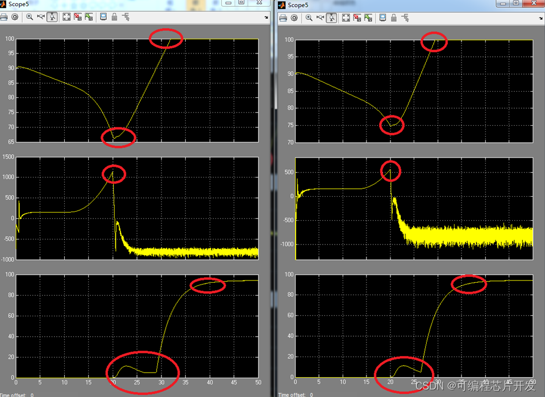Close the right Scope5 window
The width and height of the screenshot is (545, 397).
(534, 3)
